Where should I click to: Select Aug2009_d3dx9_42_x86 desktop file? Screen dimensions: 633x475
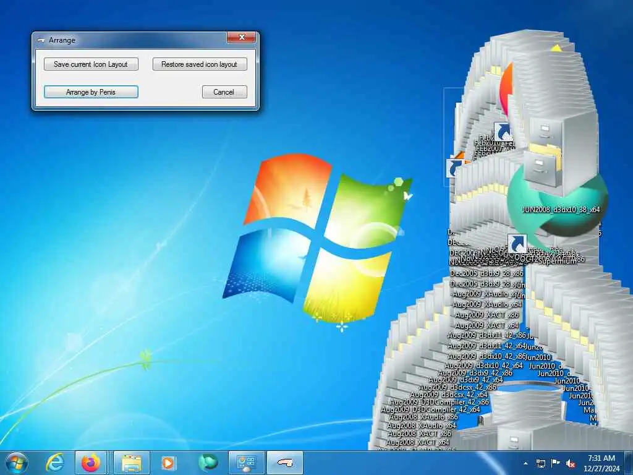pos(475,373)
